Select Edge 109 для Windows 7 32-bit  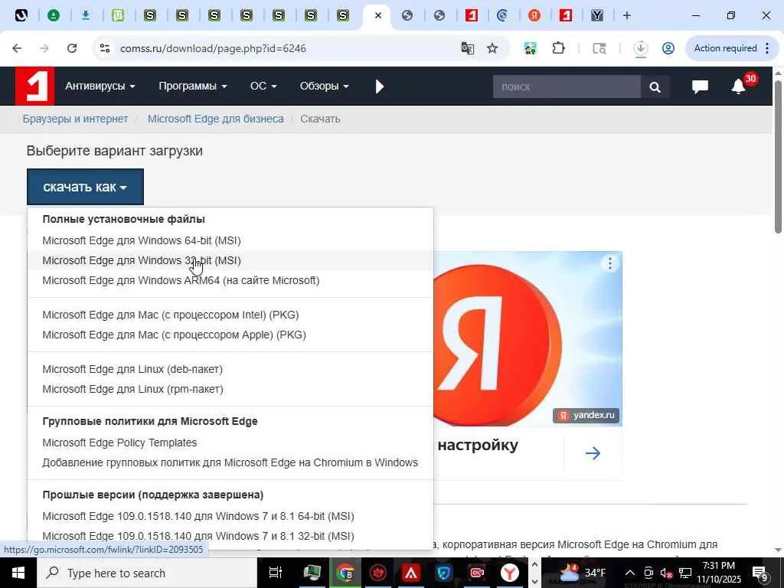tap(198, 537)
